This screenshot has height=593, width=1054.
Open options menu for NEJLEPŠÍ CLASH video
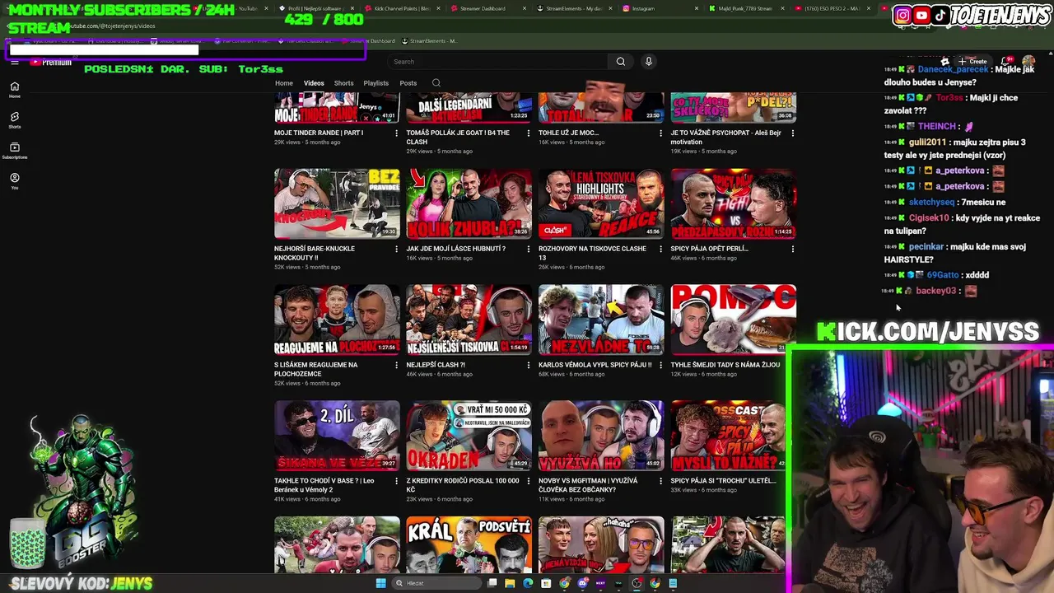pyautogui.click(x=529, y=365)
